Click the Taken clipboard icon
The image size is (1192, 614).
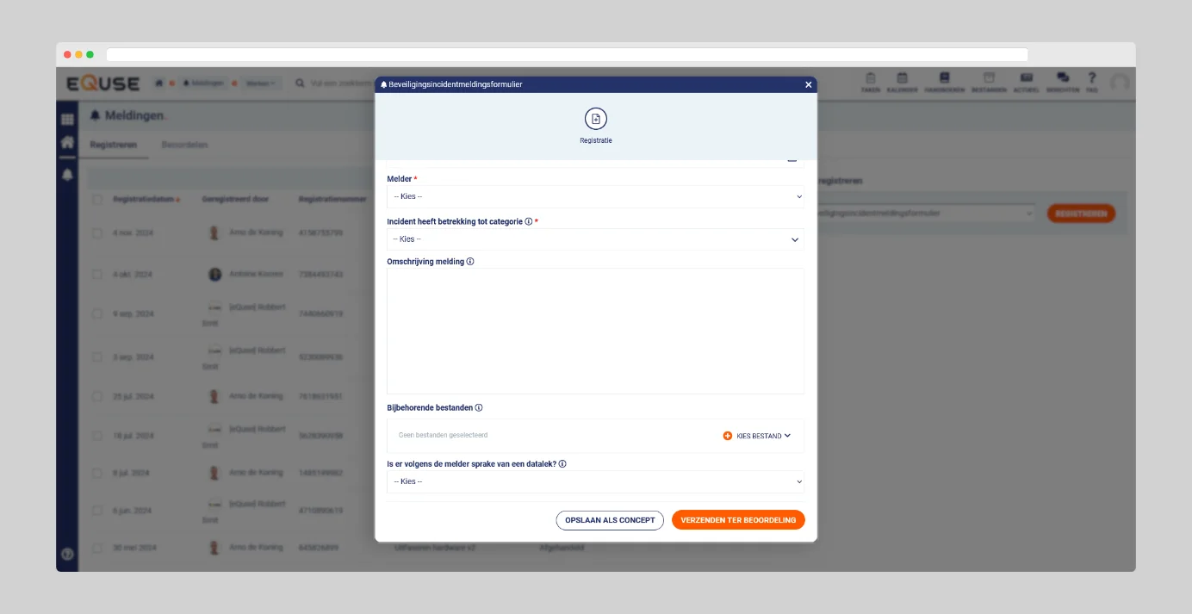pos(870,78)
